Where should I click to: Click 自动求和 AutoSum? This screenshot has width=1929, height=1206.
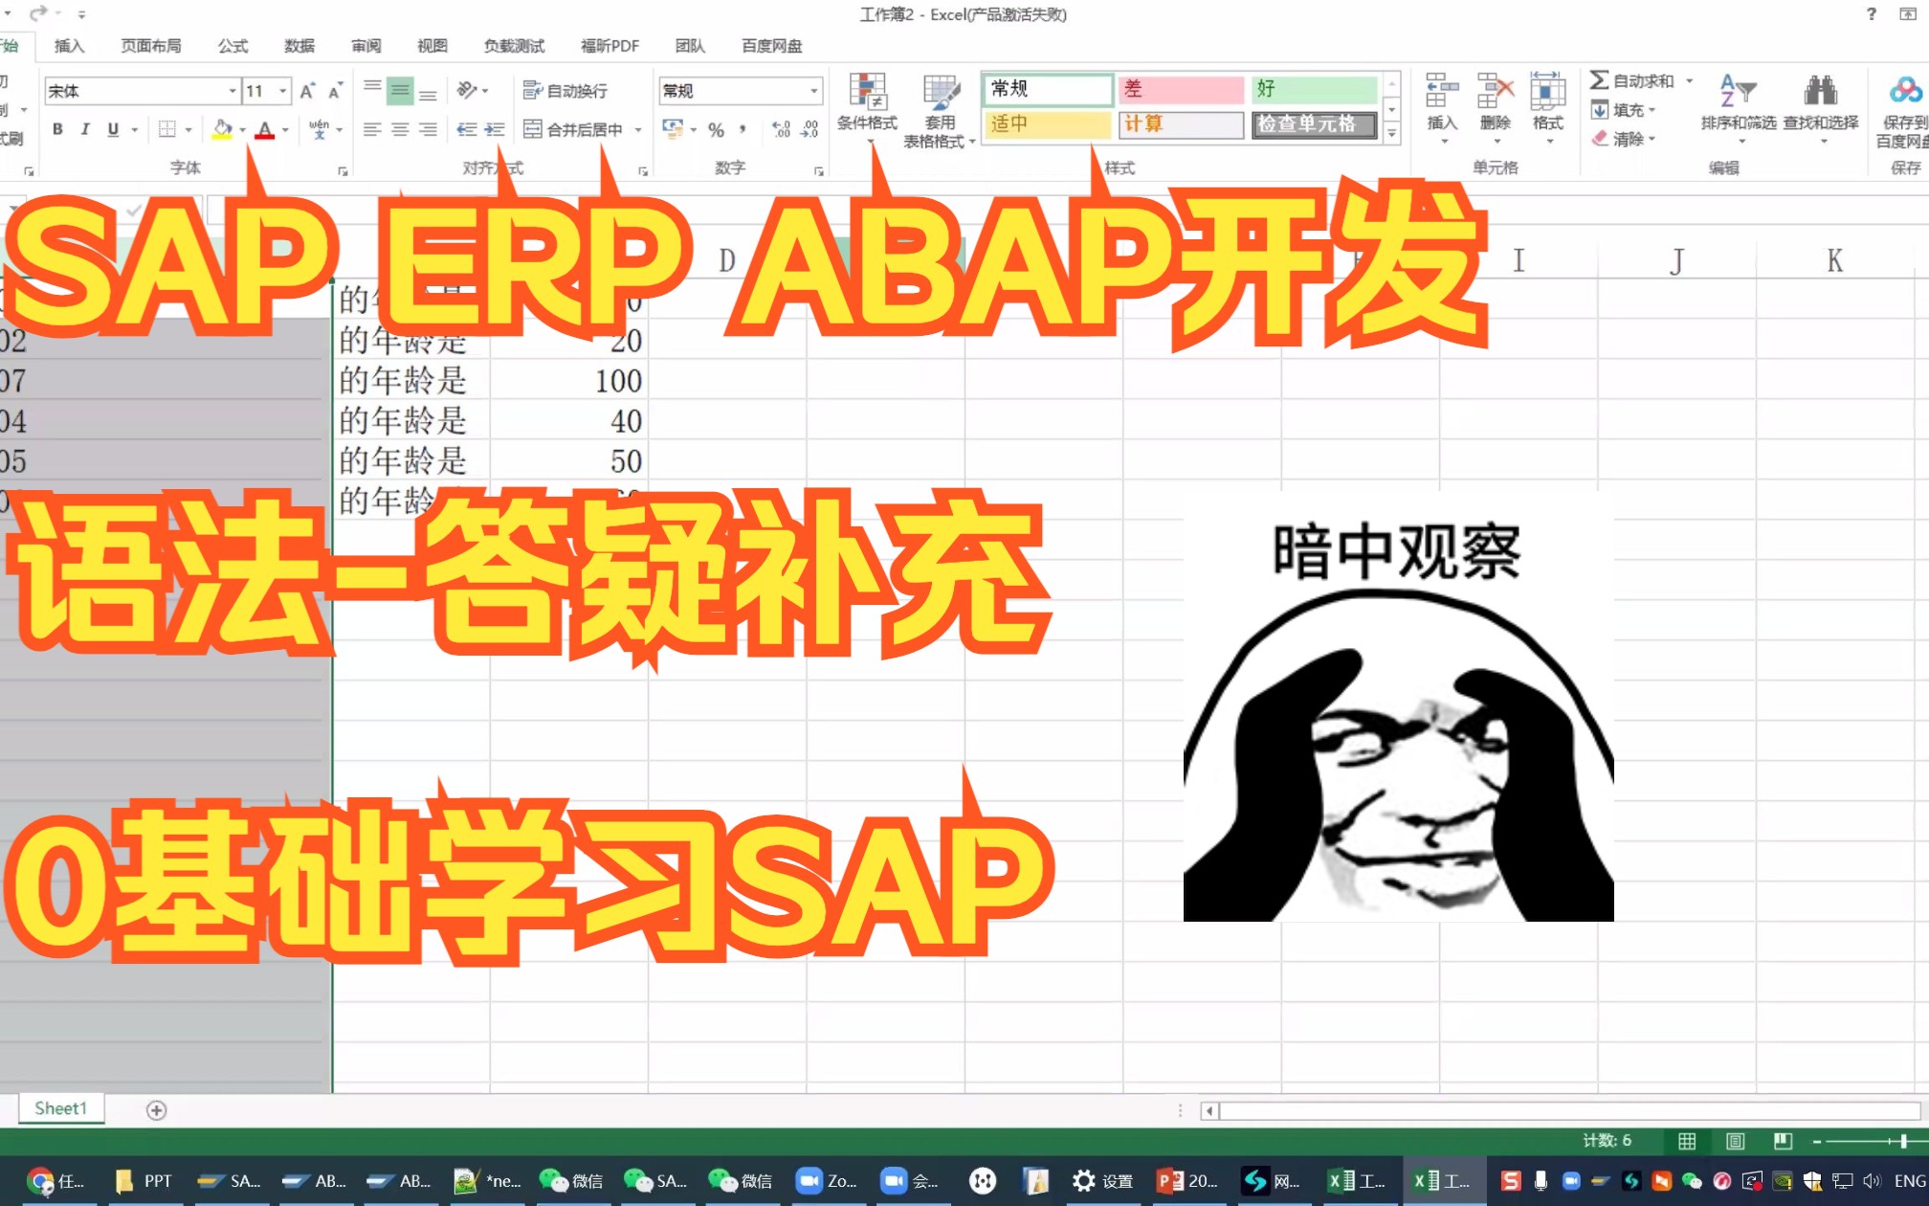pos(1632,81)
